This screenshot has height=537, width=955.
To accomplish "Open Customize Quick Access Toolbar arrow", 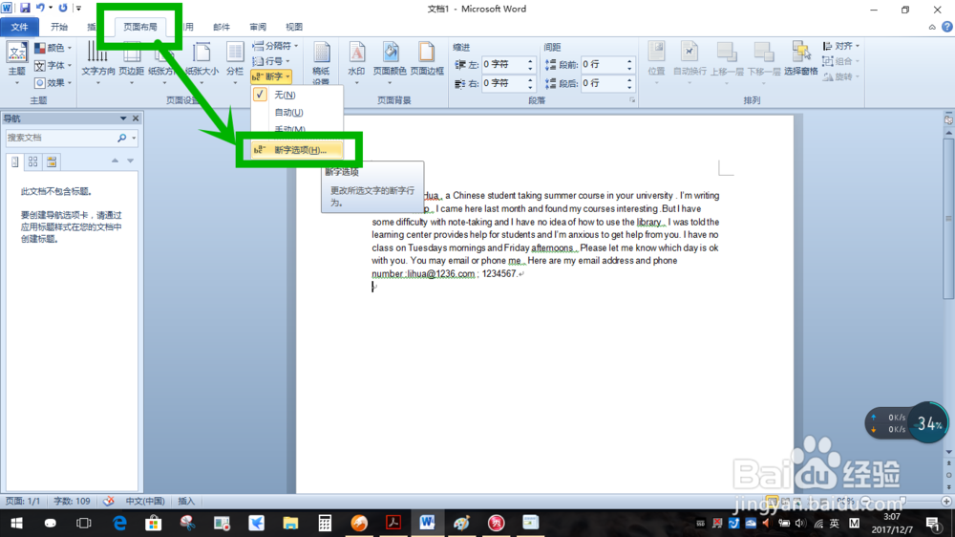I will pos(78,8).
